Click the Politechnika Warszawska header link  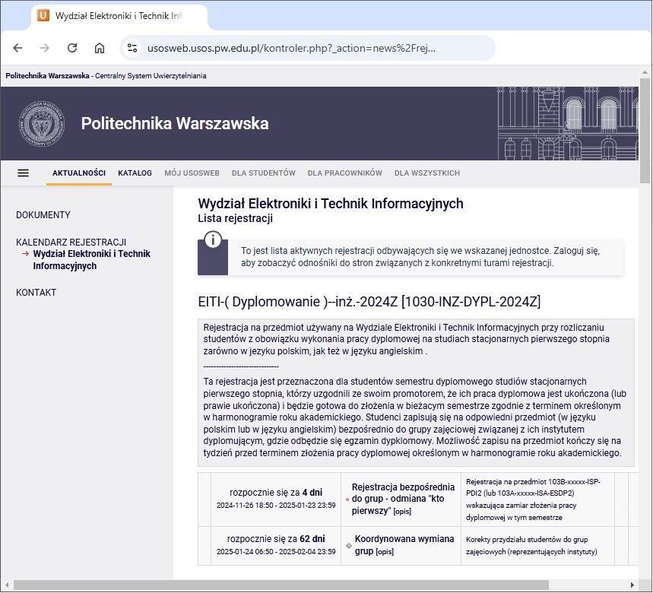click(47, 76)
